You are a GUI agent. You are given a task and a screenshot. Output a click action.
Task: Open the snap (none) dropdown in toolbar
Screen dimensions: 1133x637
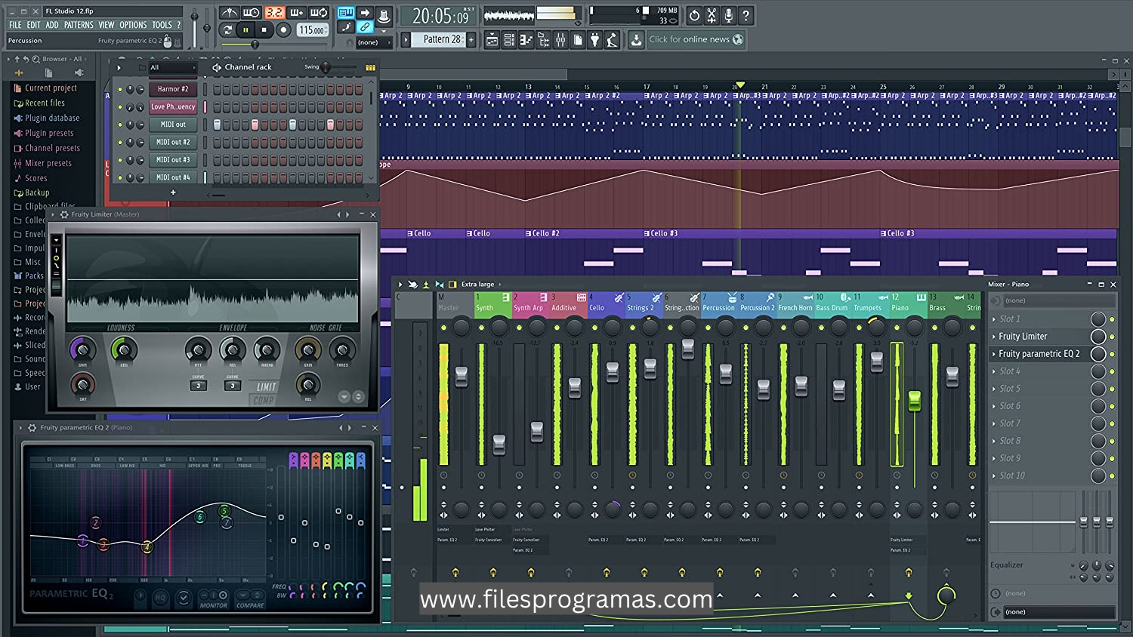click(x=374, y=43)
